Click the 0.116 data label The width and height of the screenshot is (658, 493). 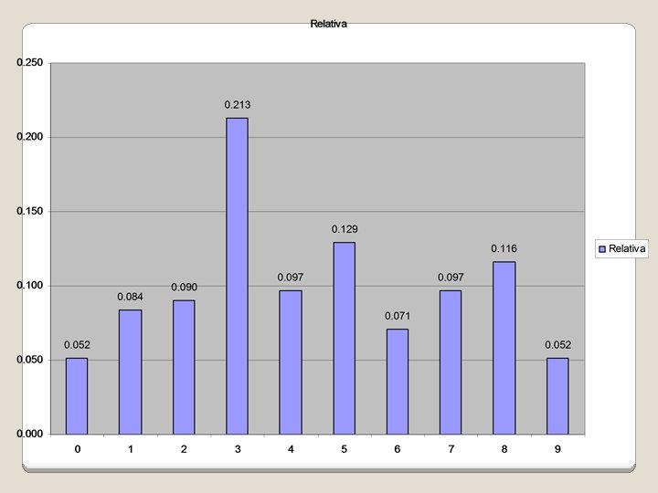click(x=504, y=248)
